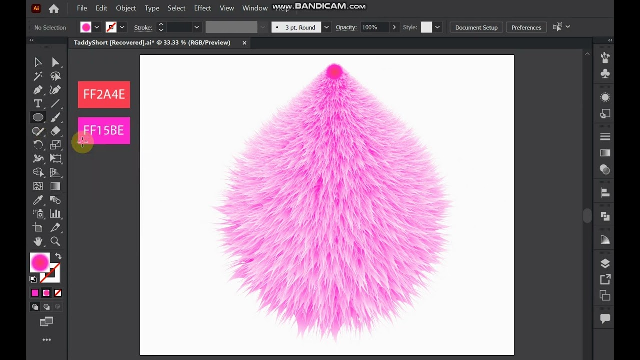Select the Eyedropper tool
Viewport: 640px width, 360px height.
point(38,200)
